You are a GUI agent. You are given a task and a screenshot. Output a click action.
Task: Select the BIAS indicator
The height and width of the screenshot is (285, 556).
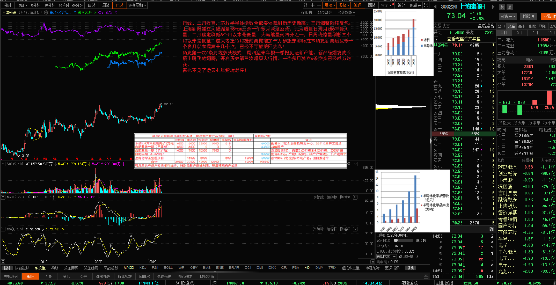207,268
